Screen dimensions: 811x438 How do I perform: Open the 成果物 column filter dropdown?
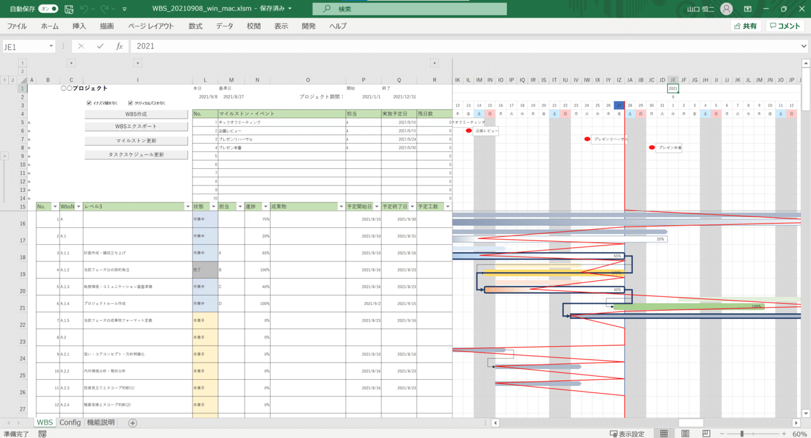coord(342,206)
